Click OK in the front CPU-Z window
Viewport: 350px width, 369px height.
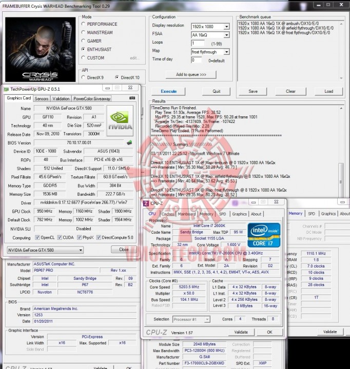click(269, 332)
